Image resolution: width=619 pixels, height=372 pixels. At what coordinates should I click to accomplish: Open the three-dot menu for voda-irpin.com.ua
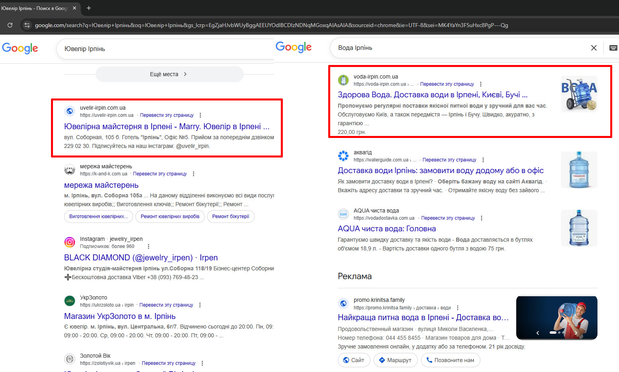point(481,84)
